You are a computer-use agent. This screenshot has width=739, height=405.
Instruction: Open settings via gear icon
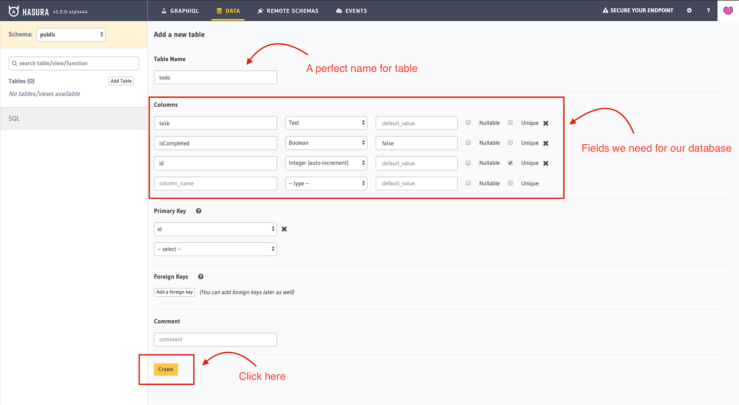689,10
